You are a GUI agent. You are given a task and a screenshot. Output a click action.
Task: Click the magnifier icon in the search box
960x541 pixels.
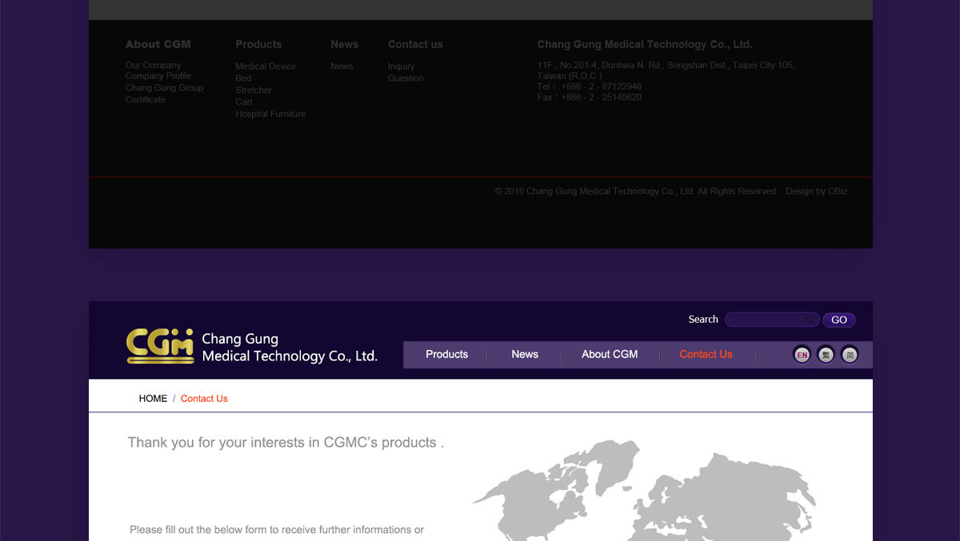coord(810,320)
